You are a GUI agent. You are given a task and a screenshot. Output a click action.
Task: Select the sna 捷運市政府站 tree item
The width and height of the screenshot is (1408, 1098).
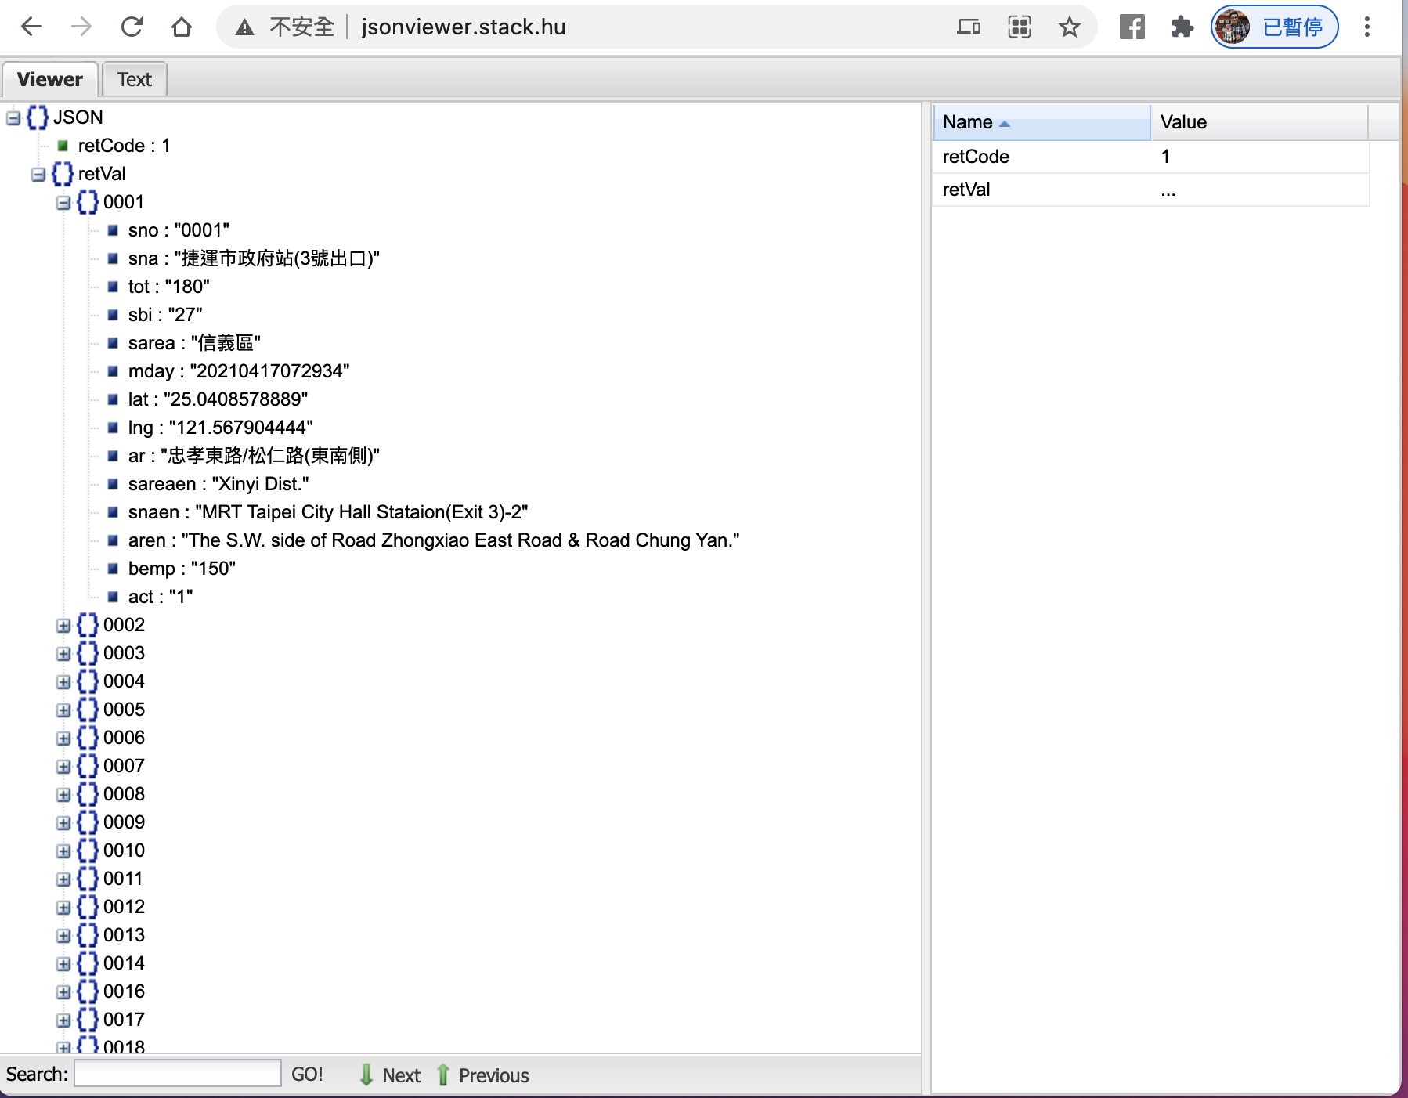click(254, 258)
